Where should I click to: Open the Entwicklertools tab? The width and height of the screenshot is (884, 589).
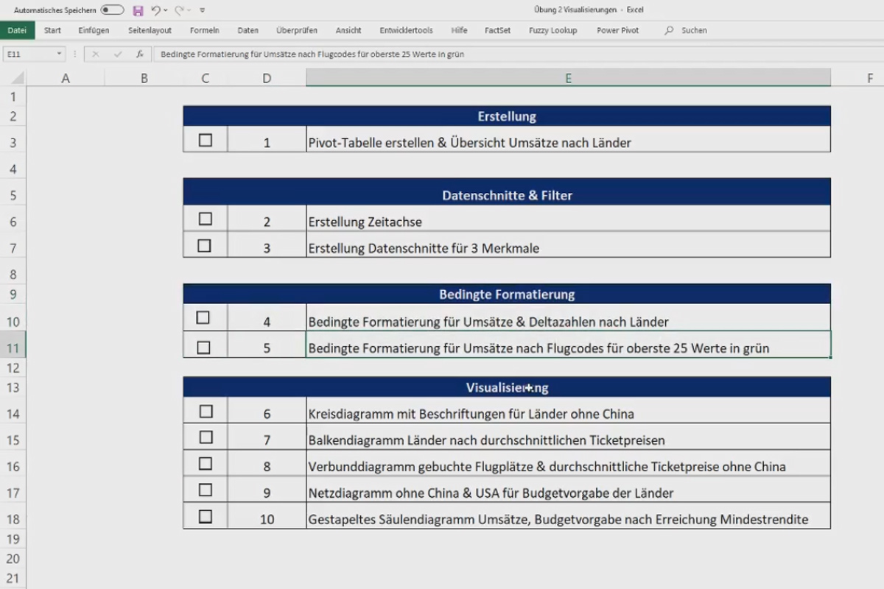(x=406, y=30)
